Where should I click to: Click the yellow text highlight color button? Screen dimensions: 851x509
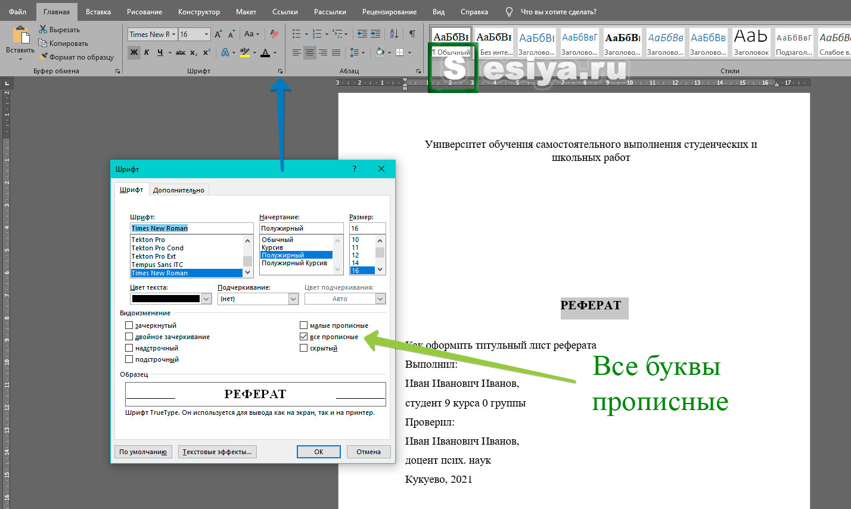(x=244, y=52)
